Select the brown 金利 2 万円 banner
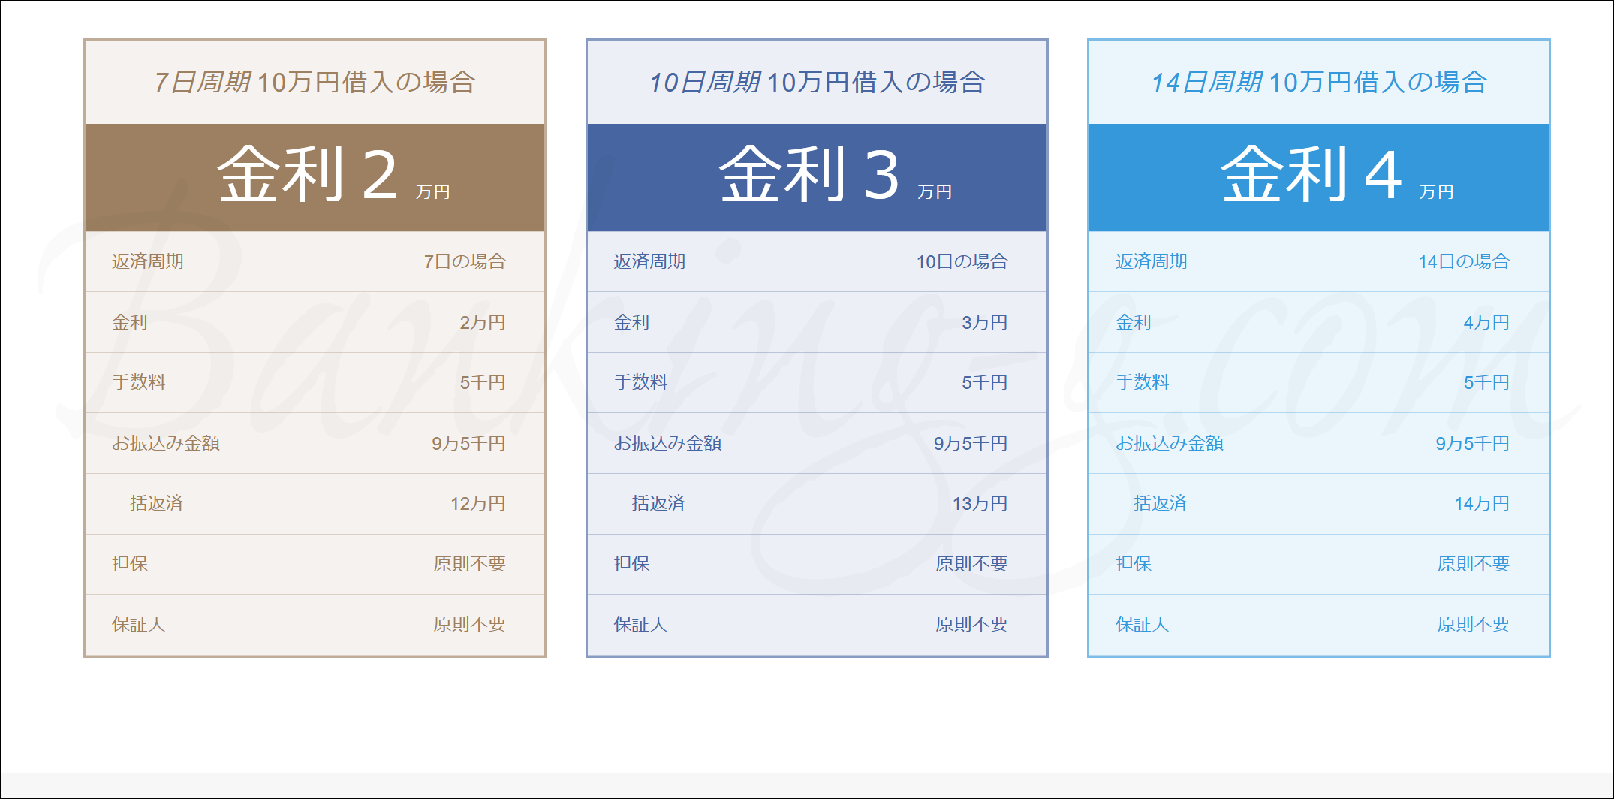 315,177
